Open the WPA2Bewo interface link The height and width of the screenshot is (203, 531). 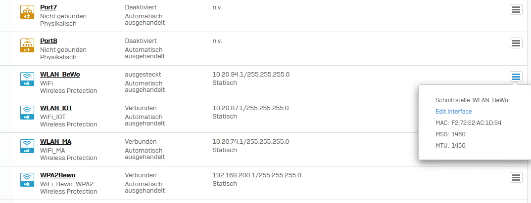point(58,175)
